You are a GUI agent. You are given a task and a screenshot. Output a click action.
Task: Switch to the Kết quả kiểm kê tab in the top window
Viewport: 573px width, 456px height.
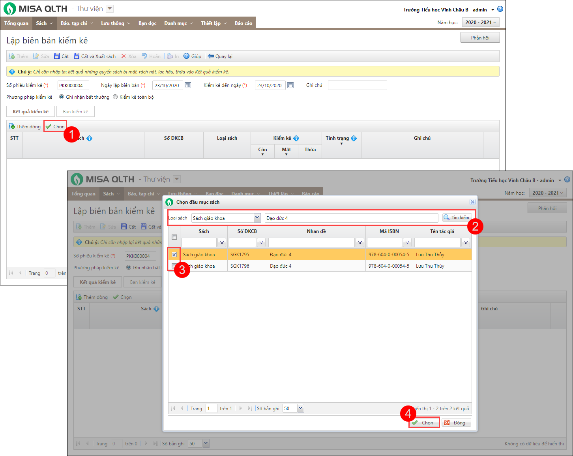point(30,111)
